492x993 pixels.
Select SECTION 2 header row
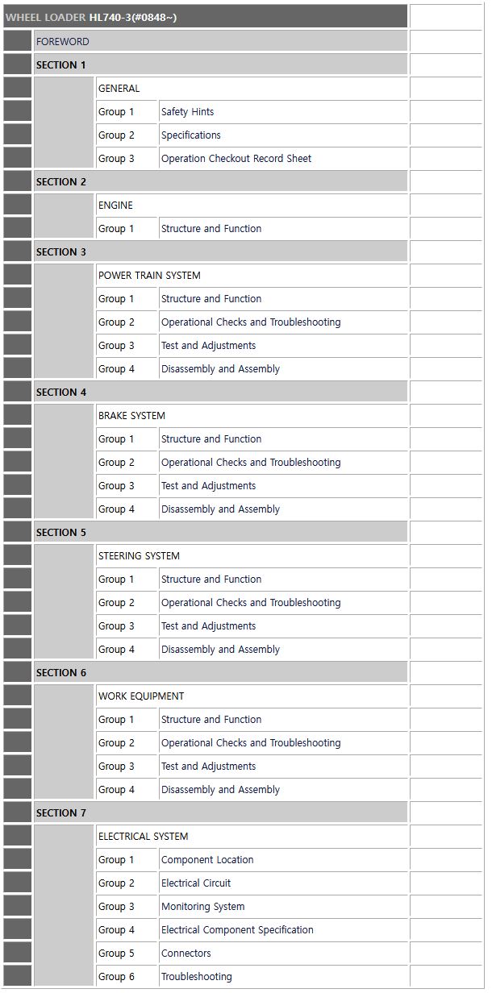click(x=220, y=181)
